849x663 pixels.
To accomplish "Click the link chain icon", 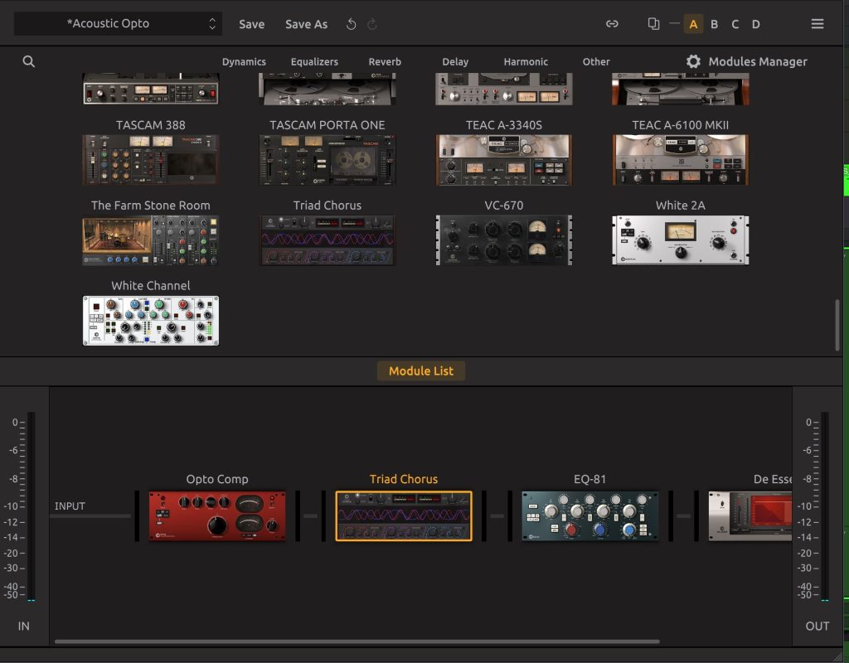I will coord(612,24).
